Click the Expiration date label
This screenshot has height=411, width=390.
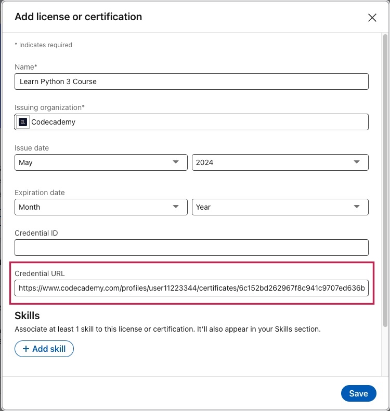[40, 193]
